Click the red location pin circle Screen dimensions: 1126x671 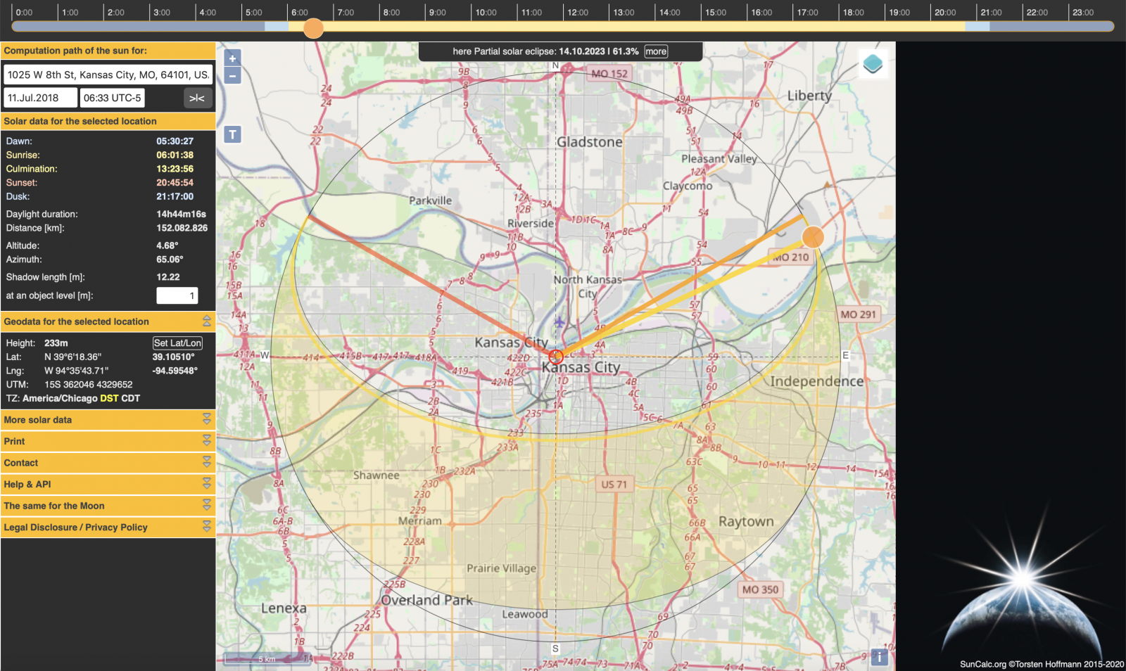coord(556,357)
